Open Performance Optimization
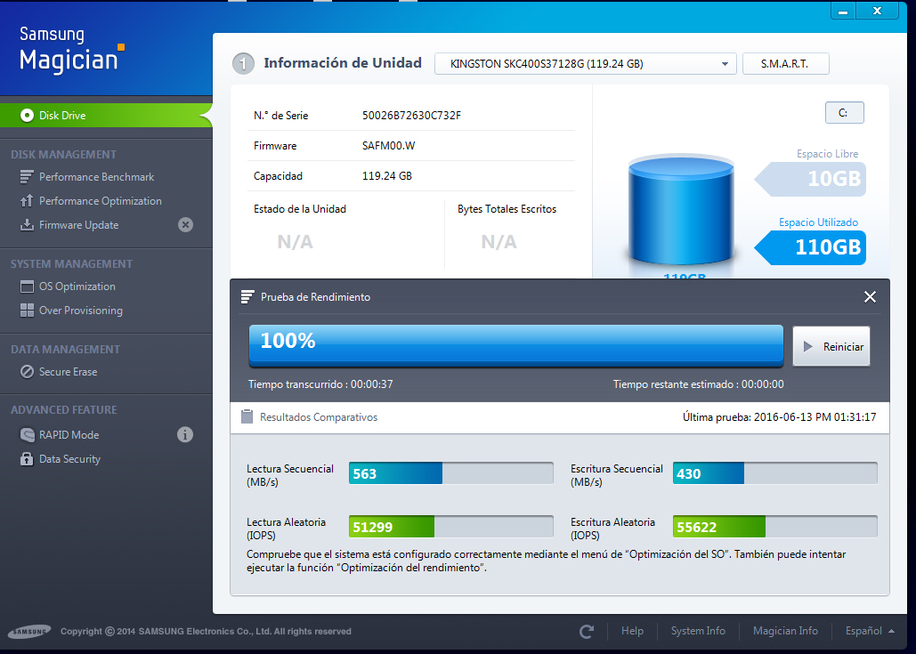916x654 pixels. coord(100,201)
